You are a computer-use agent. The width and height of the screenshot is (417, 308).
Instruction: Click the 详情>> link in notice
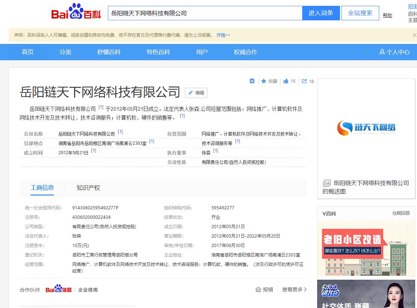pyautogui.click(x=223, y=35)
